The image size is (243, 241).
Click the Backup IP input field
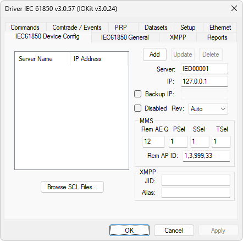click(x=205, y=94)
